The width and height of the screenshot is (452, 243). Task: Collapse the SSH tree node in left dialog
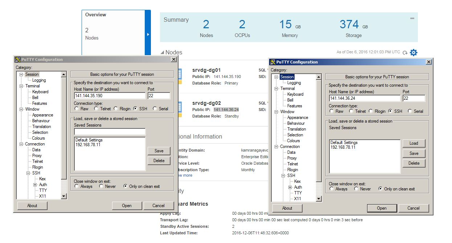(28, 173)
